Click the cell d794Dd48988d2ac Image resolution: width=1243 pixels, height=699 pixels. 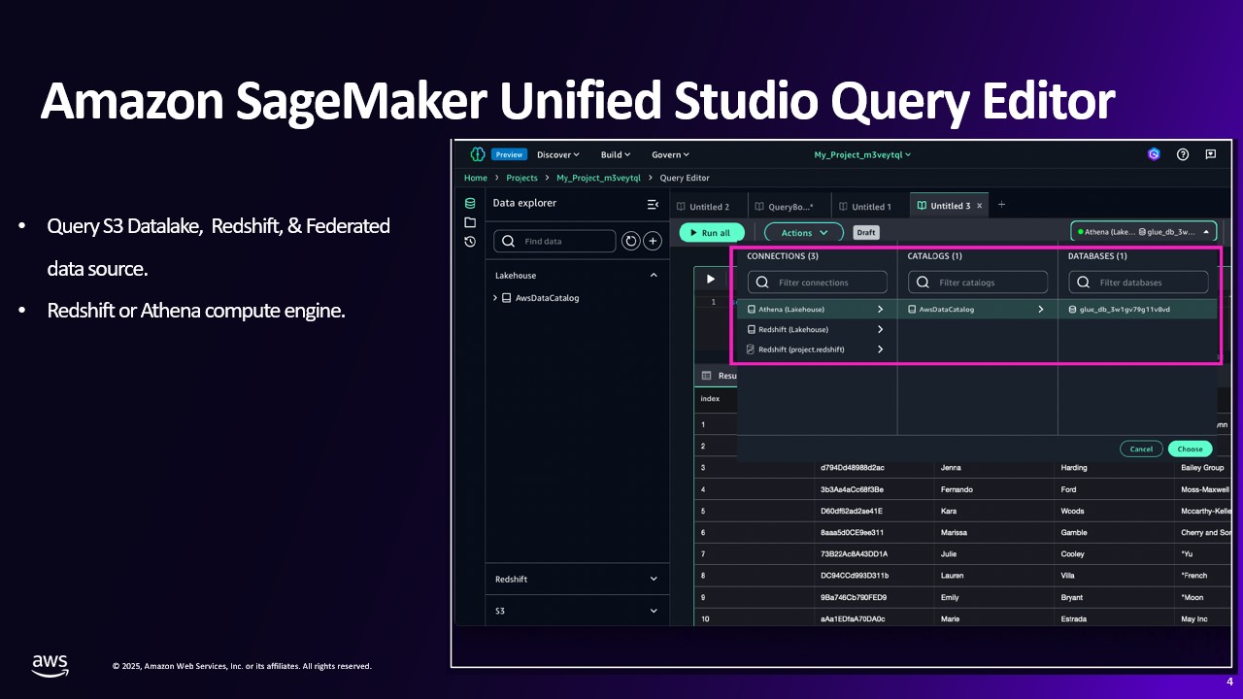coord(853,468)
